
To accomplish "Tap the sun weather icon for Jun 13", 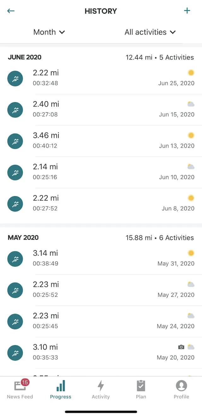I will 191,136.
